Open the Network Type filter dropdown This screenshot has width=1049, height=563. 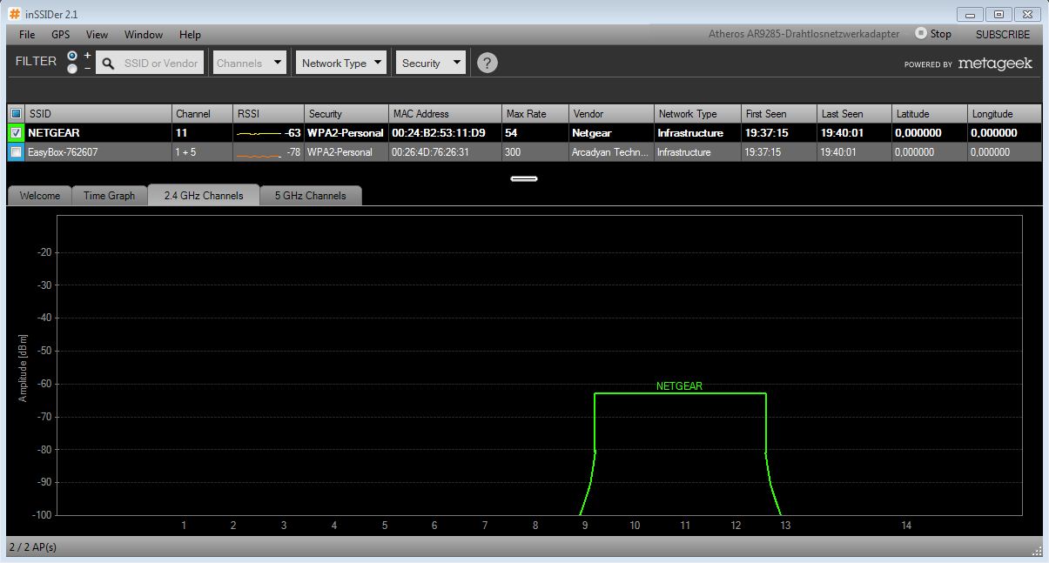[341, 63]
